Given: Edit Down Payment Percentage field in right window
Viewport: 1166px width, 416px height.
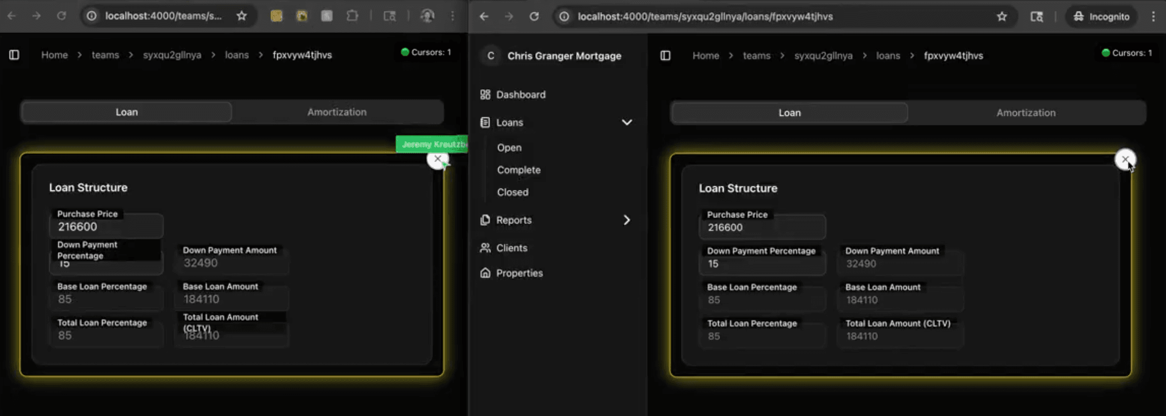Looking at the screenshot, I should [x=762, y=264].
